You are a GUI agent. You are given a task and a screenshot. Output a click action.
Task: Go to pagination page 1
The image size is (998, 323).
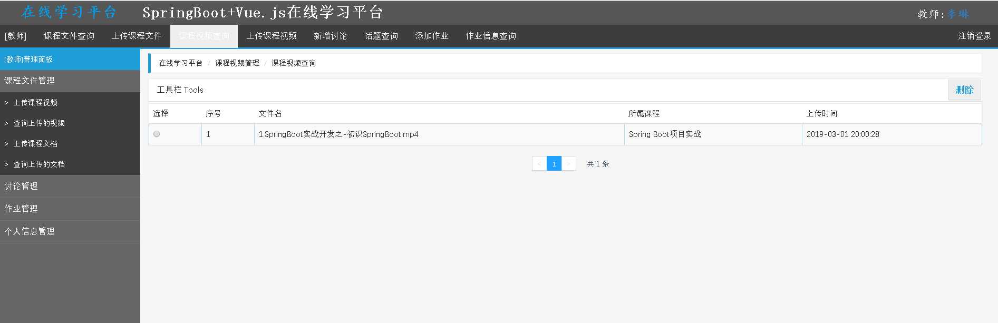coord(554,163)
